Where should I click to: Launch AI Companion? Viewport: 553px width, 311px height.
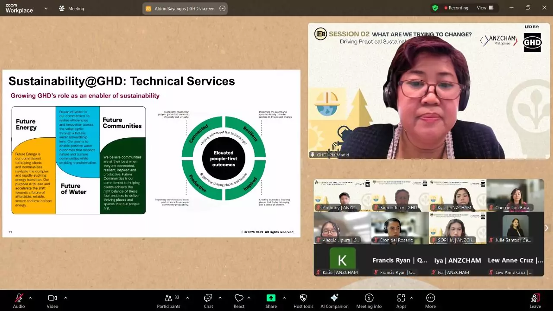tap(334, 301)
